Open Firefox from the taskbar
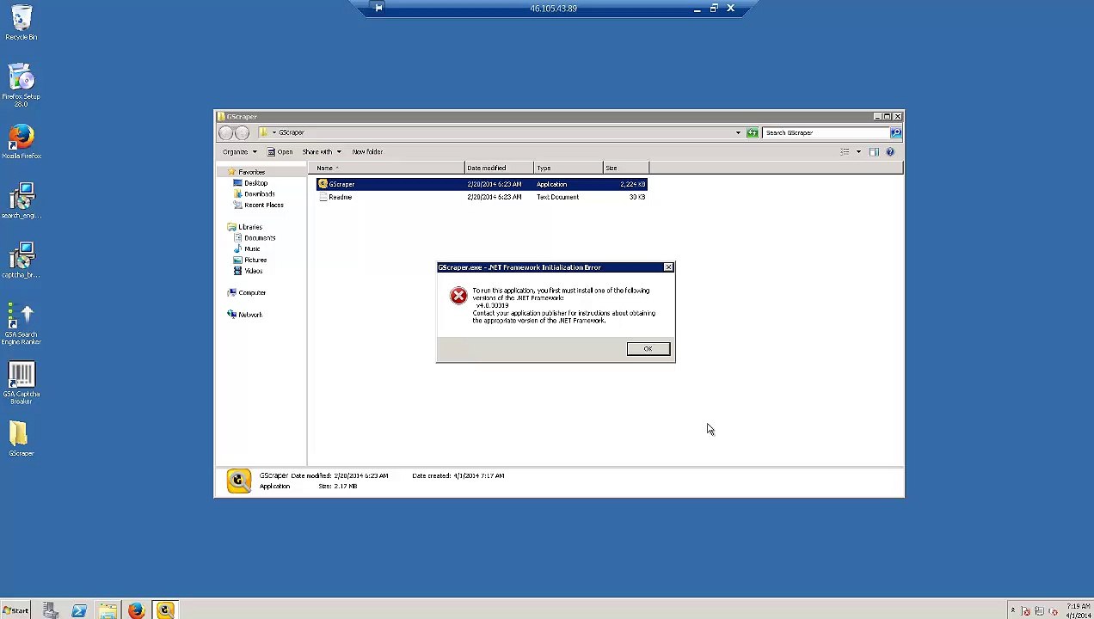 click(x=136, y=610)
